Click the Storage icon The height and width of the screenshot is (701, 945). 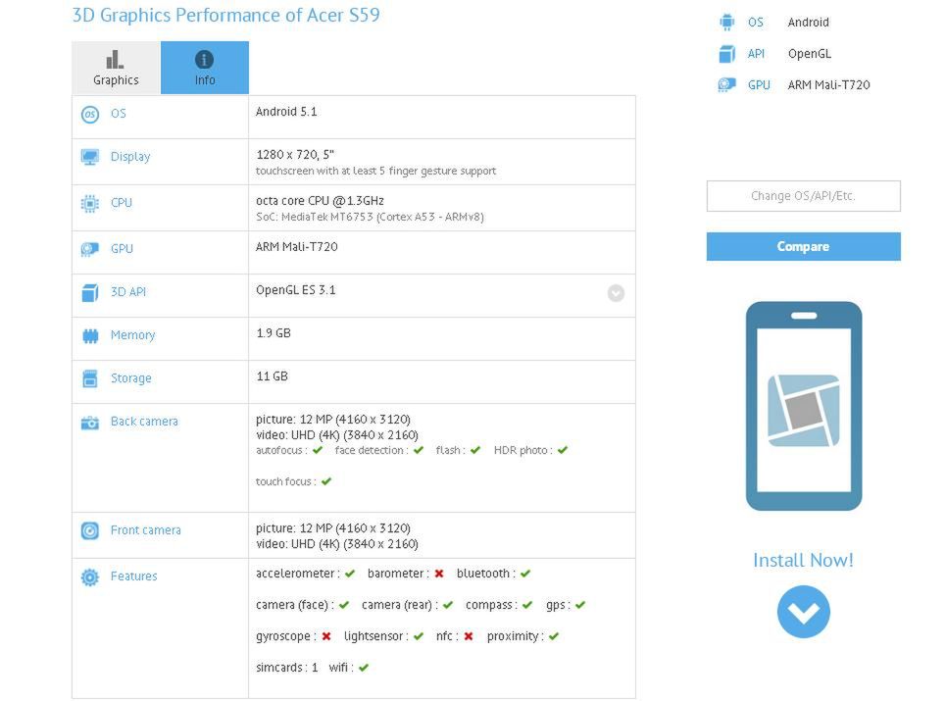(90, 378)
